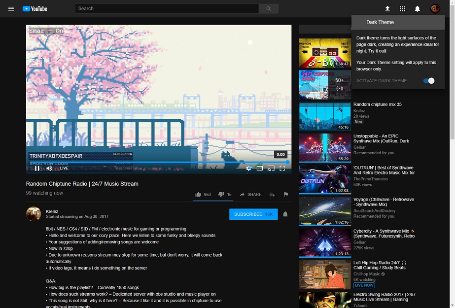Click 'Started streaming on Aug 30, 2017' text
This screenshot has width=455, height=308.
[77, 217]
